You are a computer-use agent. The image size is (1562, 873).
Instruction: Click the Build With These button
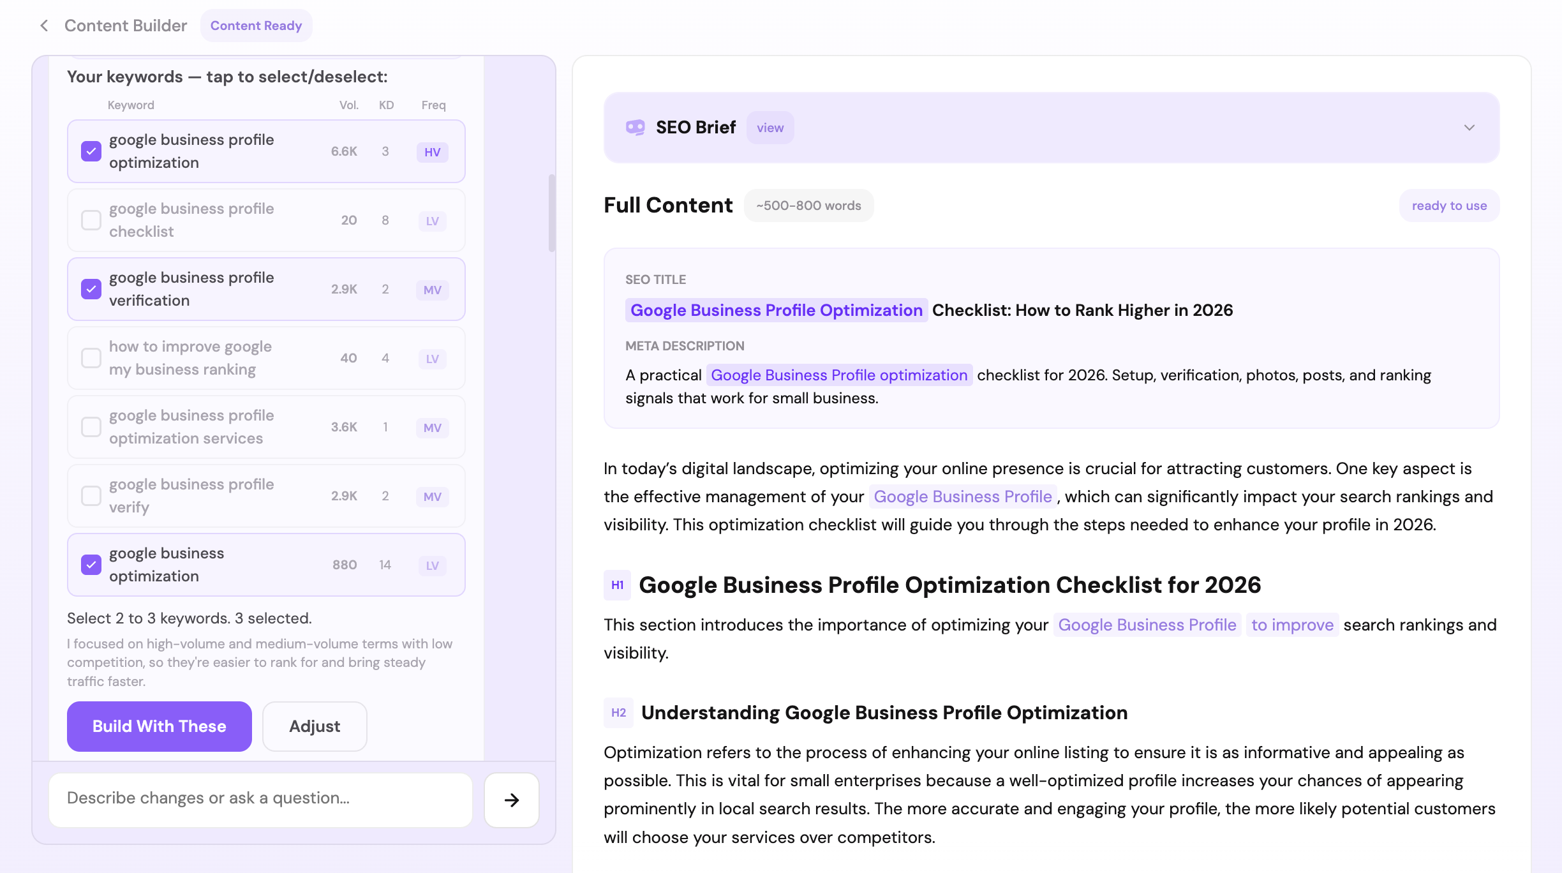[x=160, y=726]
